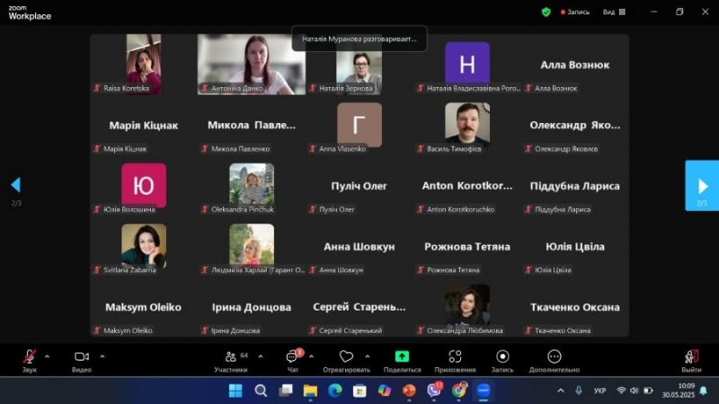
Task: Expand audio options arrow next to Звук
Action: pyautogui.click(x=47, y=356)
